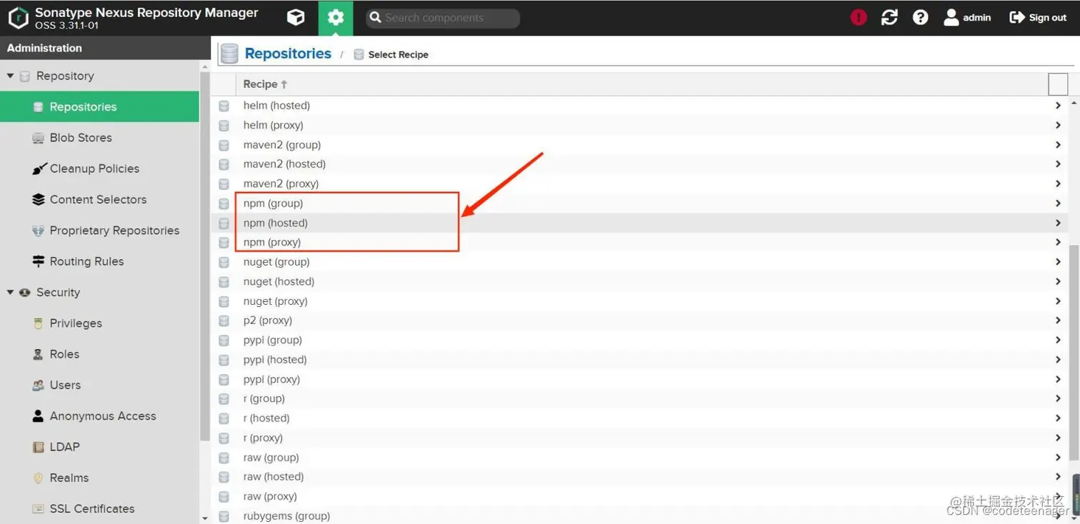This screenshot has height=524, width=1080.
Task: Click the database icon on npm (hosted) row
Action: coord(224,223)
